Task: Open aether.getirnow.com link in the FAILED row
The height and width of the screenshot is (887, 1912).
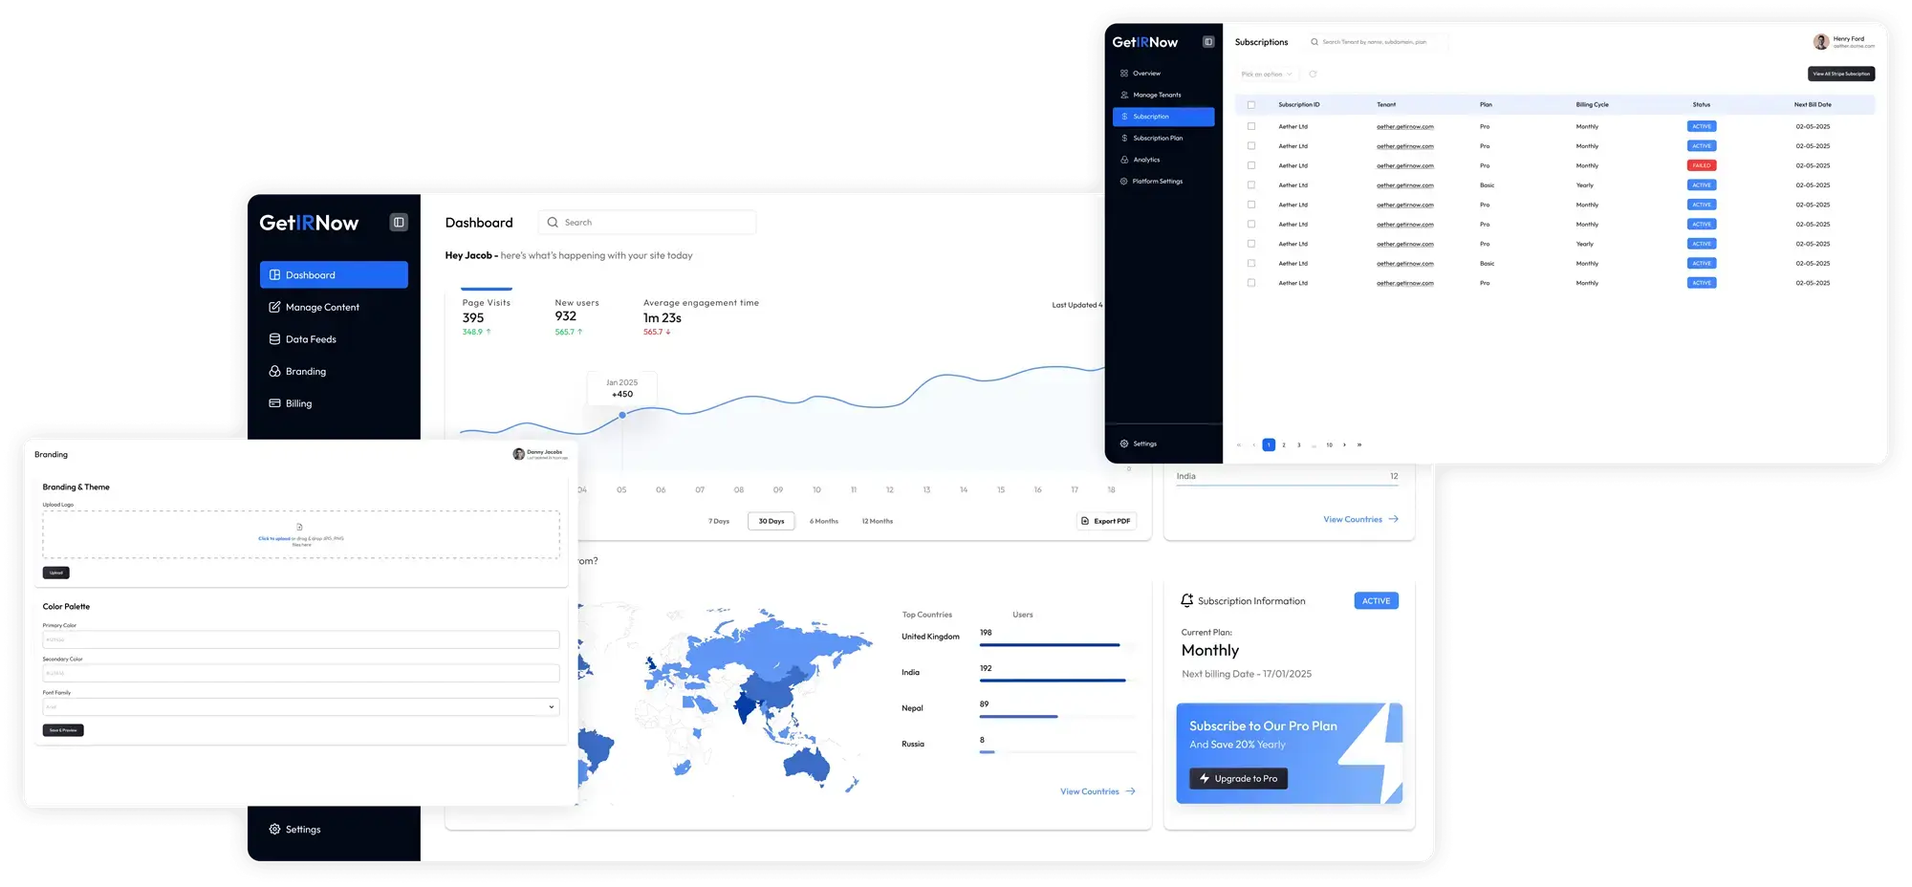Action: pos(1405,165)
